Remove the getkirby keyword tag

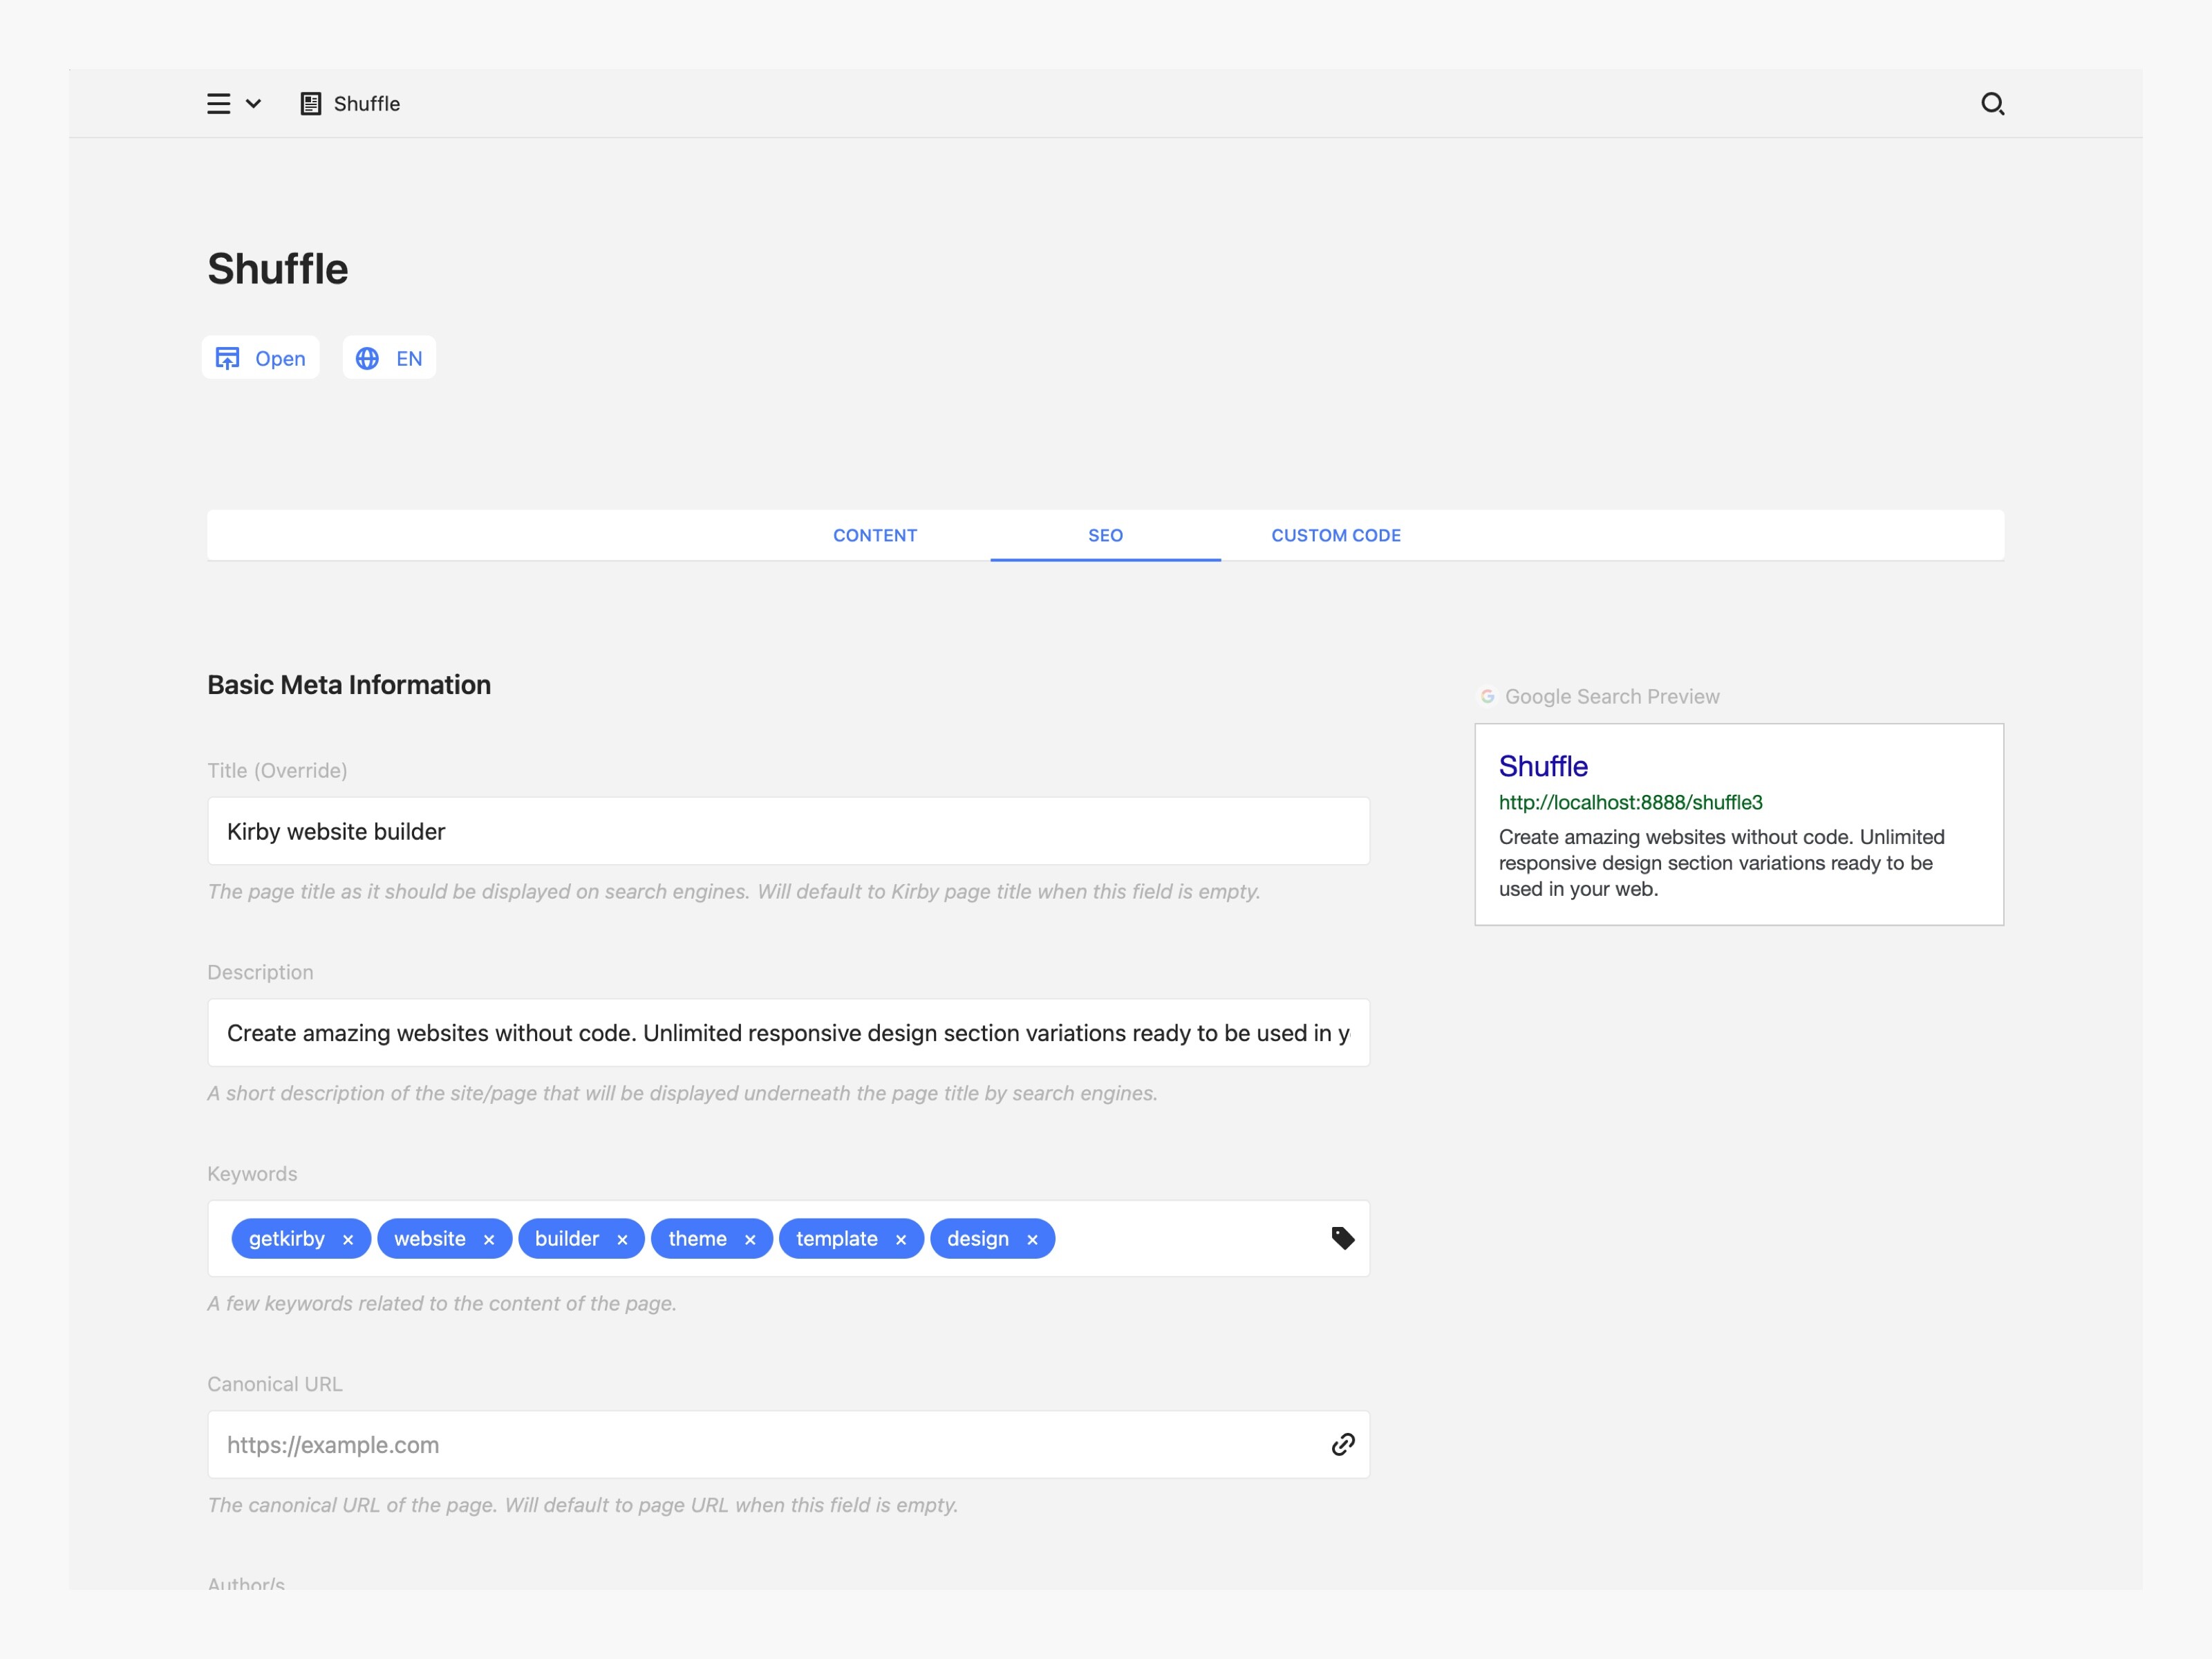click(x=348, y=1240)
